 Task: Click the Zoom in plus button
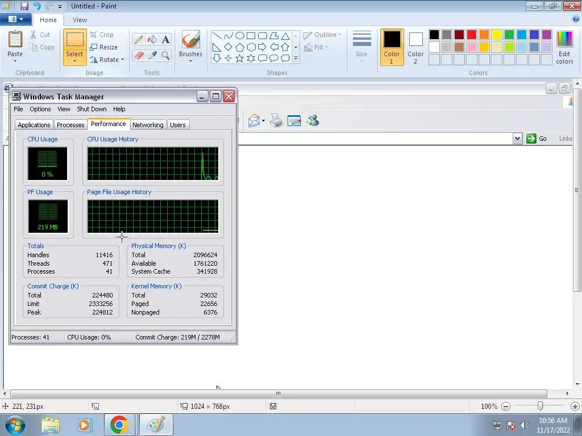575,406
